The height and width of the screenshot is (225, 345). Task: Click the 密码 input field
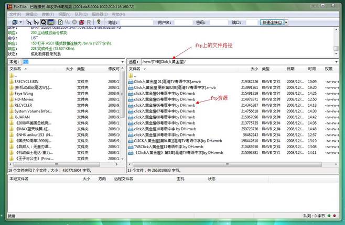[219, 22]
